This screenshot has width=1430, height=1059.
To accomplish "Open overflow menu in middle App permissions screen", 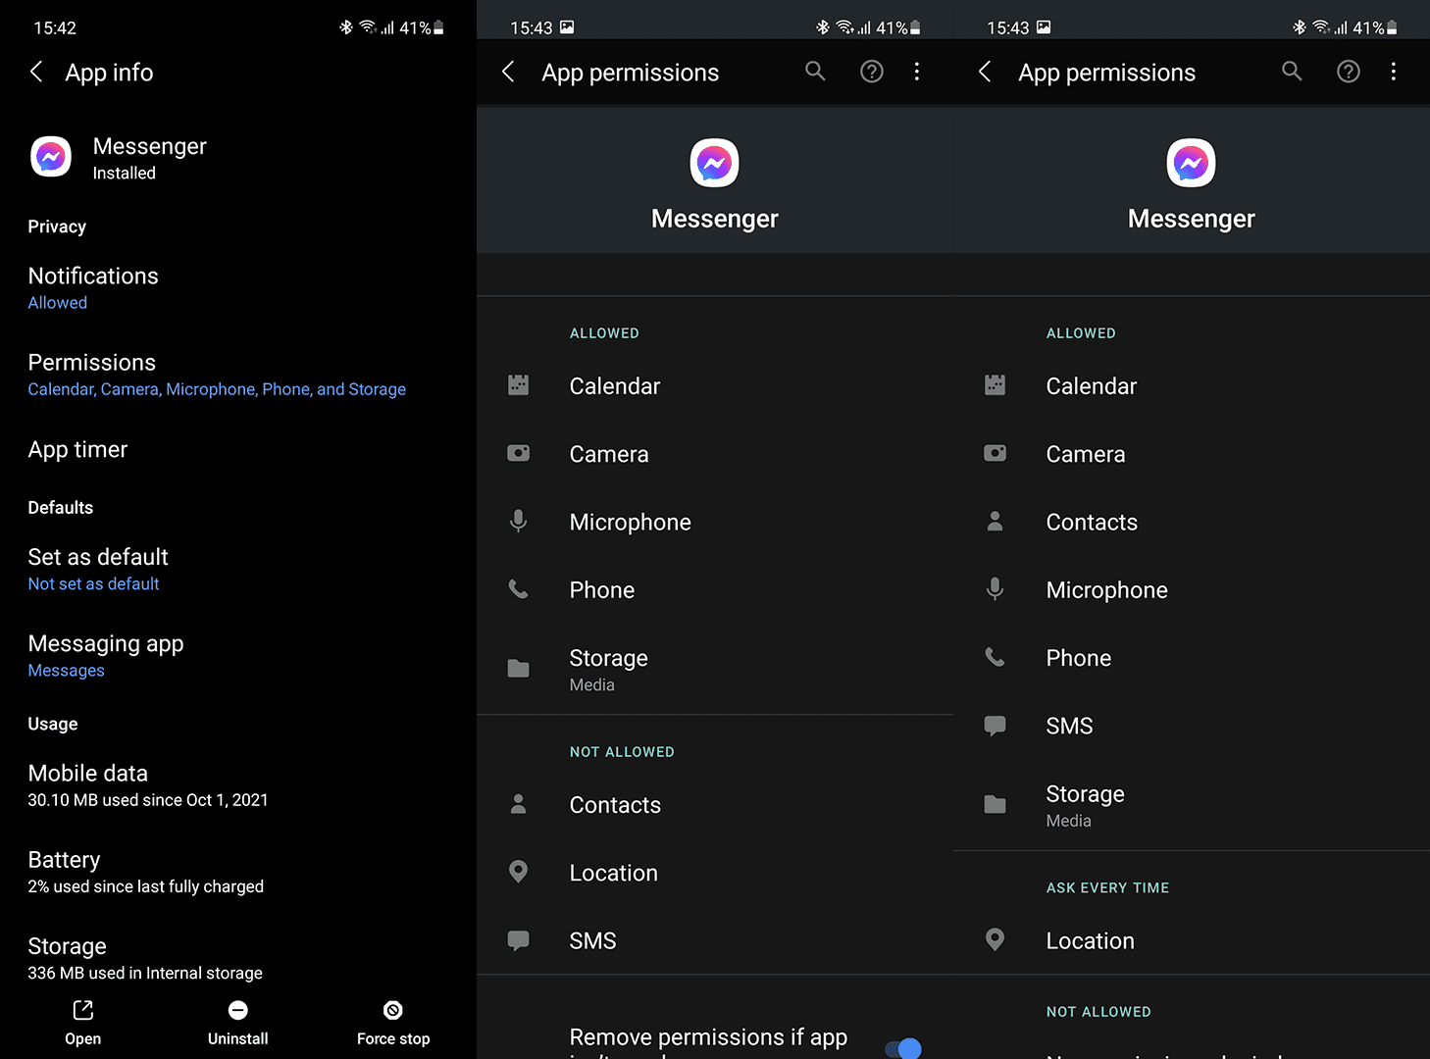I will 917,71.
